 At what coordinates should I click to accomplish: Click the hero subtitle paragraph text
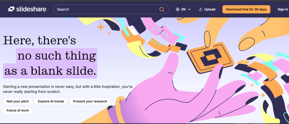pos(68,89)
